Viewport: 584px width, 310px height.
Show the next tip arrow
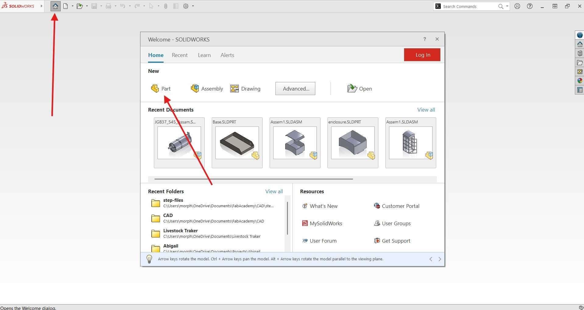coord(440,259)
